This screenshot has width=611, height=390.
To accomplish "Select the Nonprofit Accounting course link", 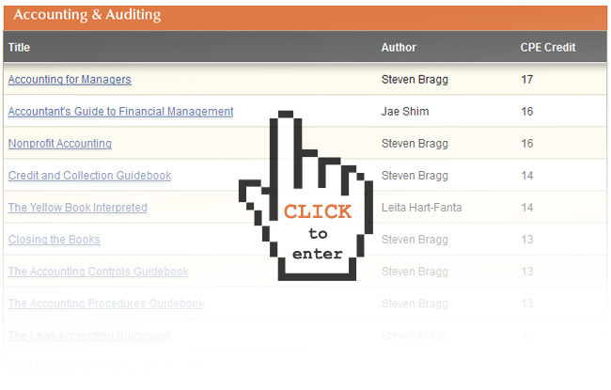I will coord(59,144).
